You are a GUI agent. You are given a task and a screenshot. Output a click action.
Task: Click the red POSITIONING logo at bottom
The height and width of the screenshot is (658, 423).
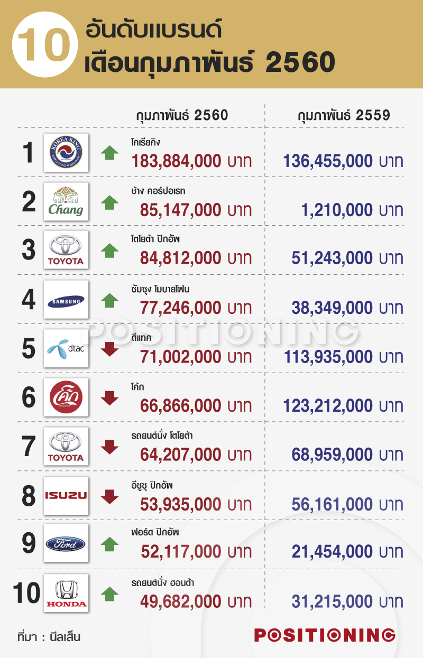click(325, 635)
